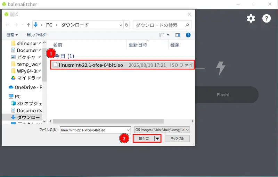Click the ISO file icon

56,65
